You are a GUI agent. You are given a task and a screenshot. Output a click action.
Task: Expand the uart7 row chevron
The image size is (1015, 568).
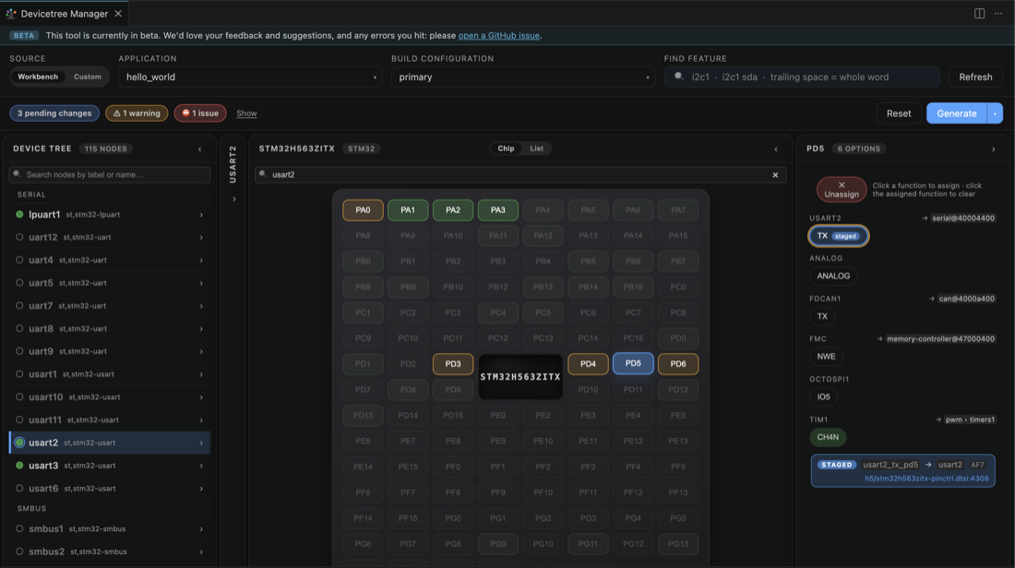pyautogui.click(x=201, y=306)
